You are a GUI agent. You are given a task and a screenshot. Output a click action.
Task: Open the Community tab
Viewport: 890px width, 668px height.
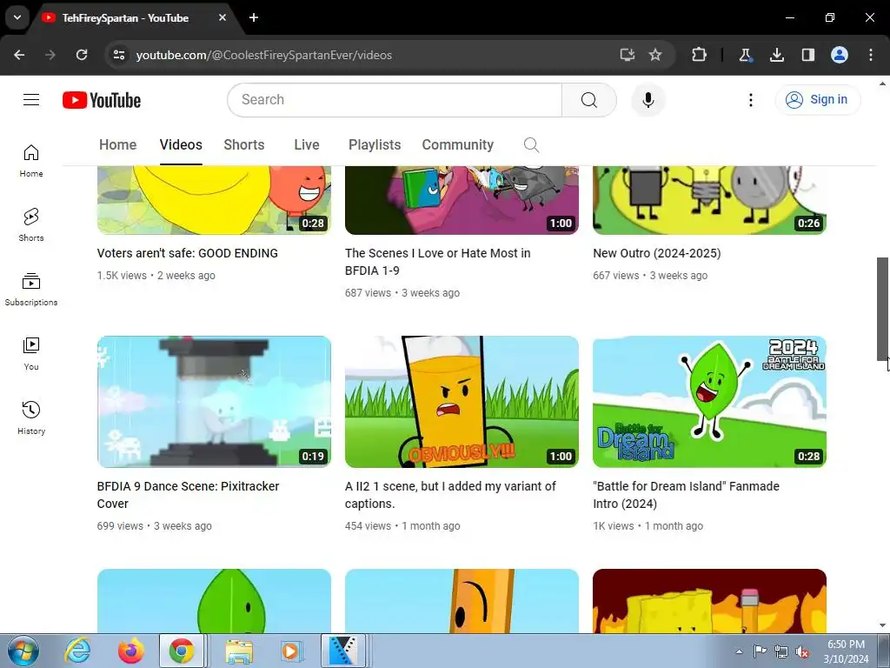pyautogui.click(x=457, y=145)
